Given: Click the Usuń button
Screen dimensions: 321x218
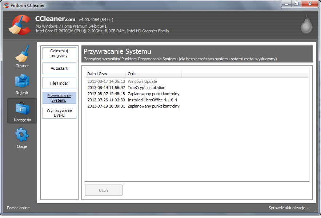Looking at the screenshot, I should coord(104,190).
